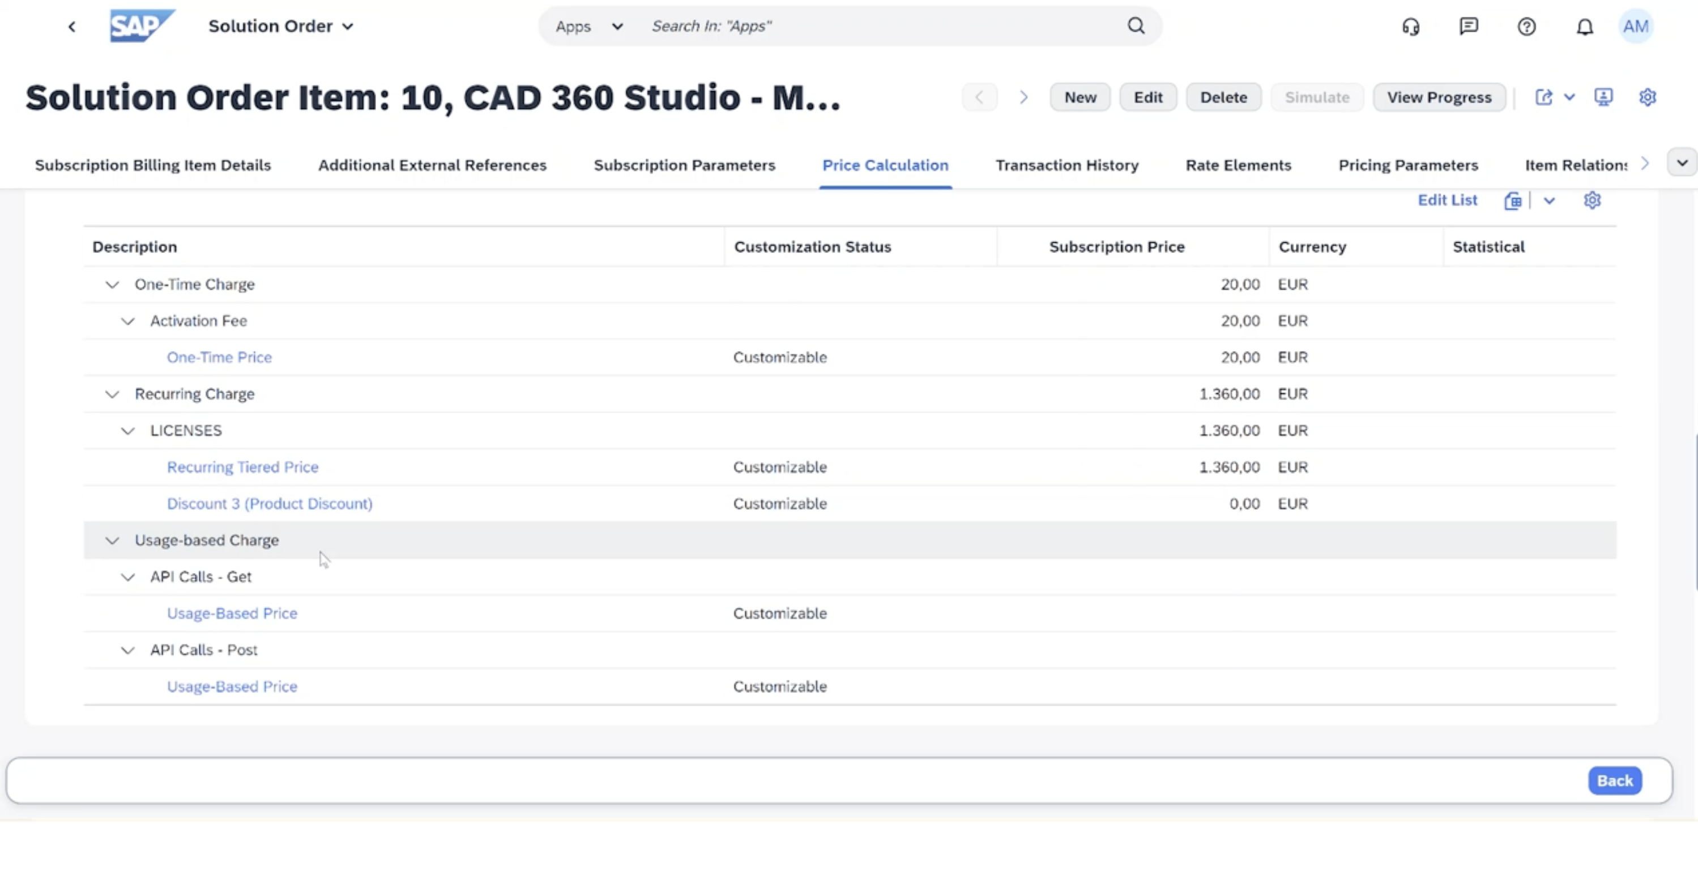
Task: Click export to spreadsheet icon
Action: pyautogui.click(x=1513, y=200)
